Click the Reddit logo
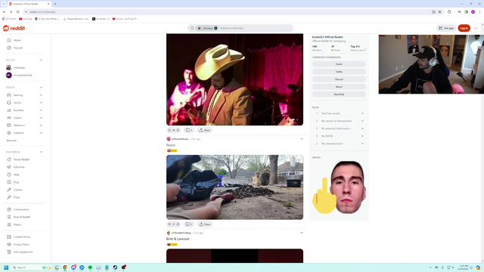 [x=14, y=28]
